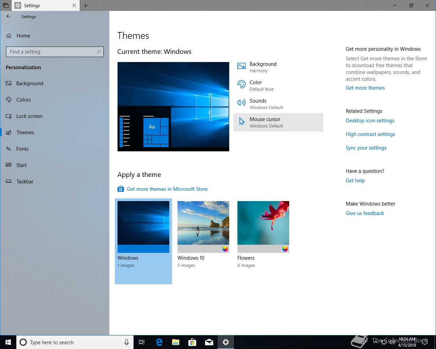
Task: Open a new tab with the plus button
Action: 86,5
